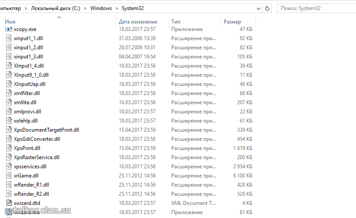Click the icon beside xinput1_2.dll
The image size is (356, 218).
9,48
